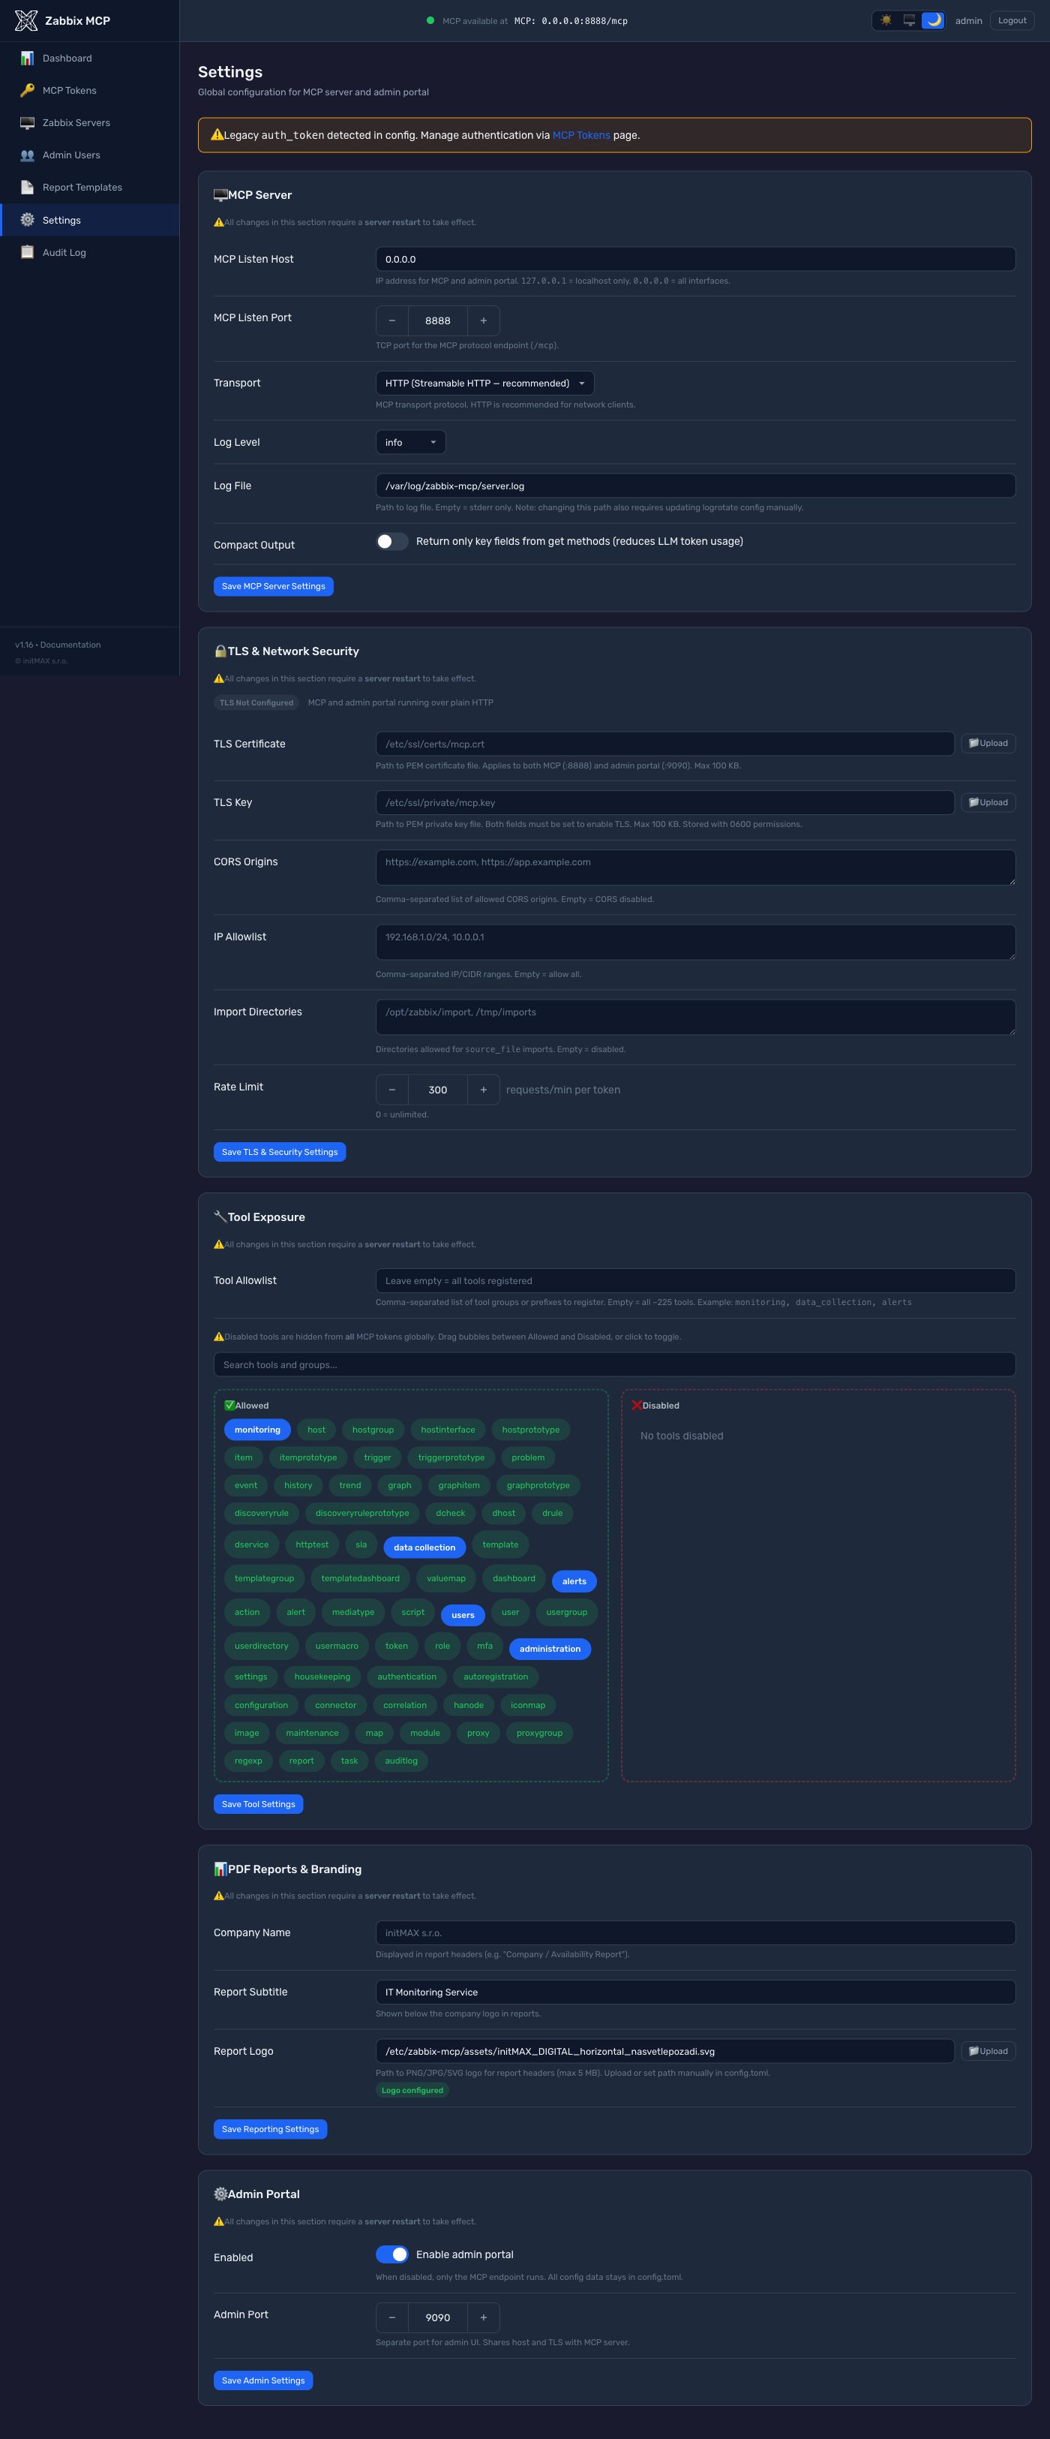
Task: Open the Log Level dropdown
Action: click(410, 442)
